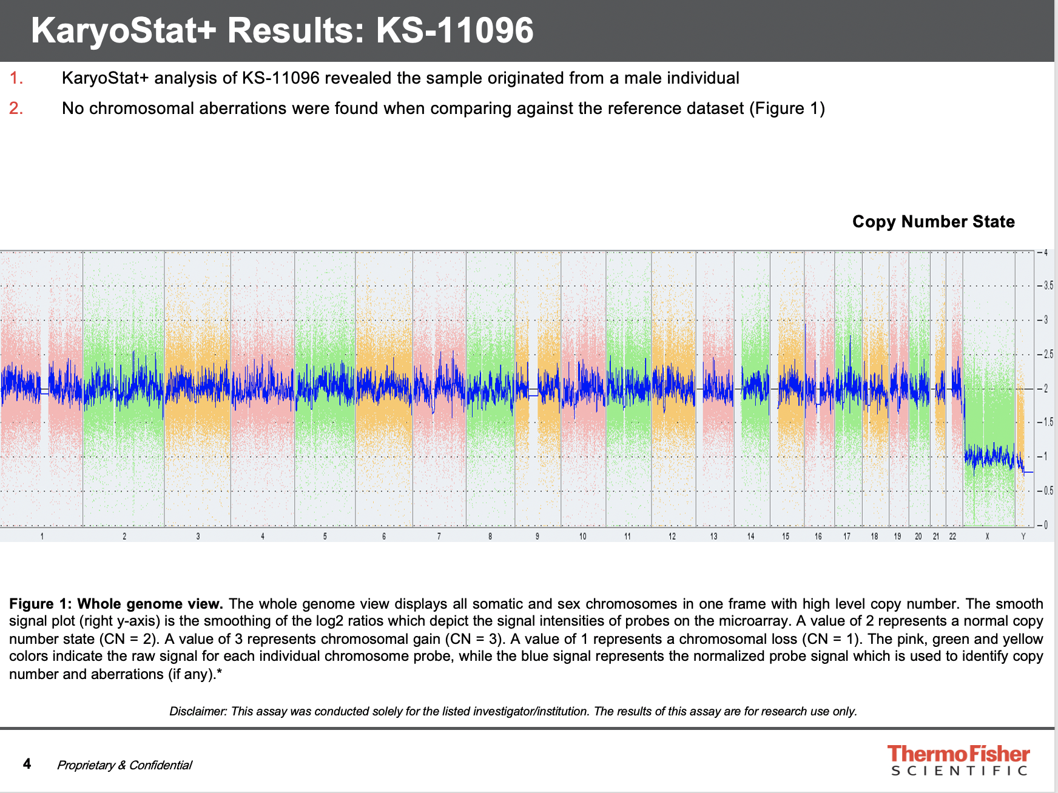Click the y-axis value 3.5

click(x=1049, y=286)
